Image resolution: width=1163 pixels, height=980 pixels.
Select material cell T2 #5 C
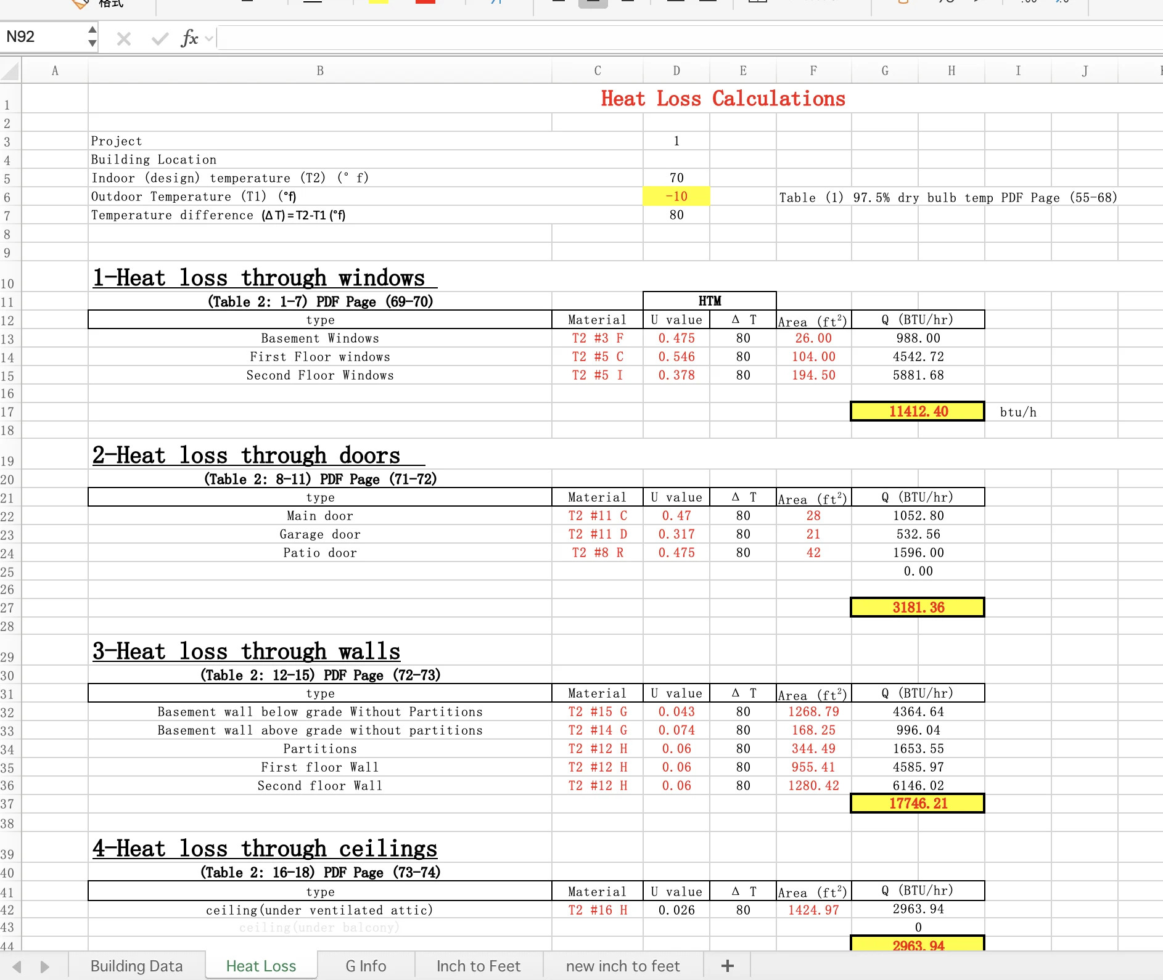[x=598, y=357]
